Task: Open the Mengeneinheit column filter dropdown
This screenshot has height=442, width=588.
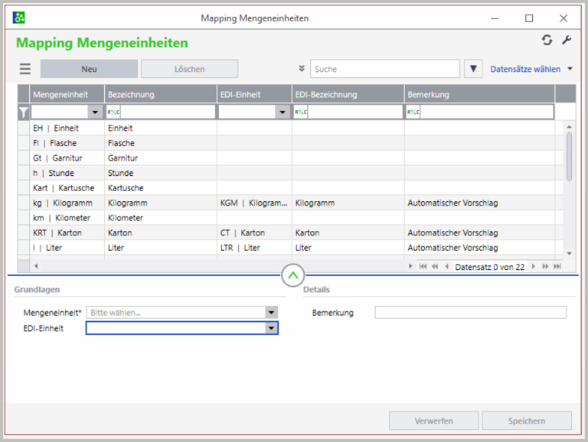Action: pyautogui.click(x=95, y=112)
